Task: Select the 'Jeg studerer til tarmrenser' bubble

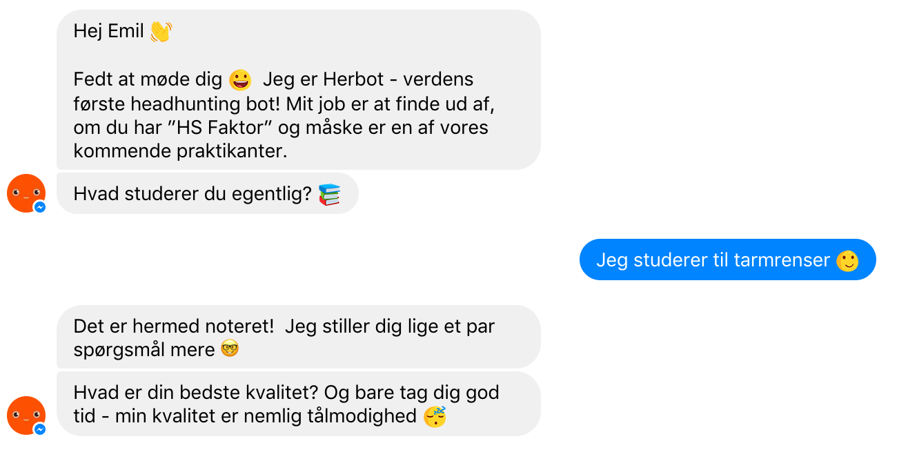Action: click(728, 260)
